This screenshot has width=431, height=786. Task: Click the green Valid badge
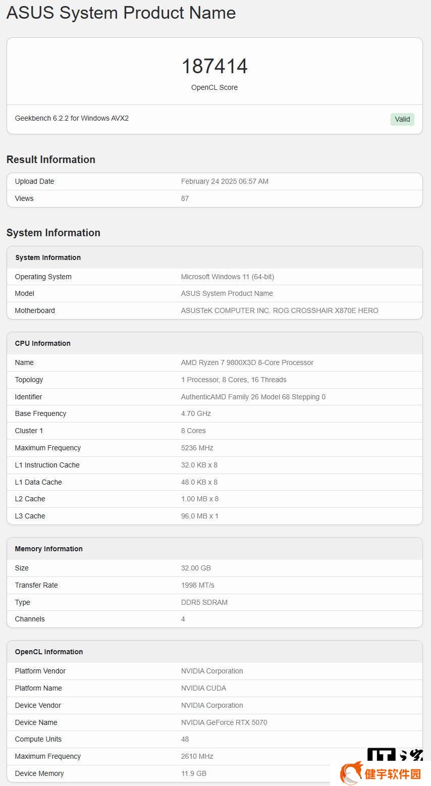[402, 119]
